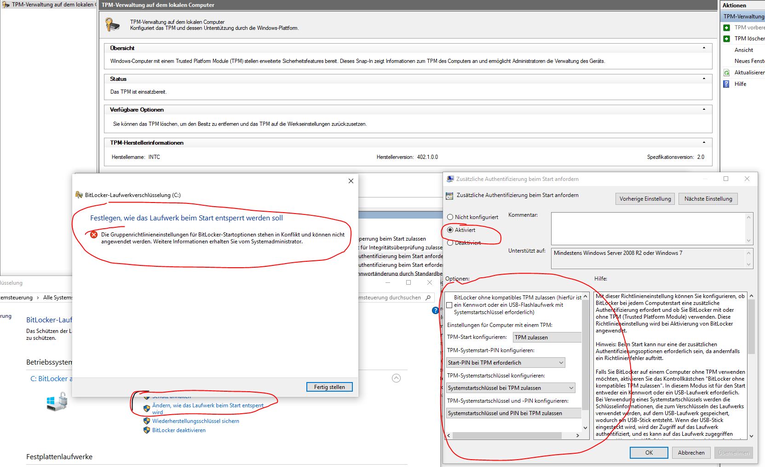Click the Optionen list vertical scrollbar
This screenshot has width=765, height=467.
click(586, 362)
